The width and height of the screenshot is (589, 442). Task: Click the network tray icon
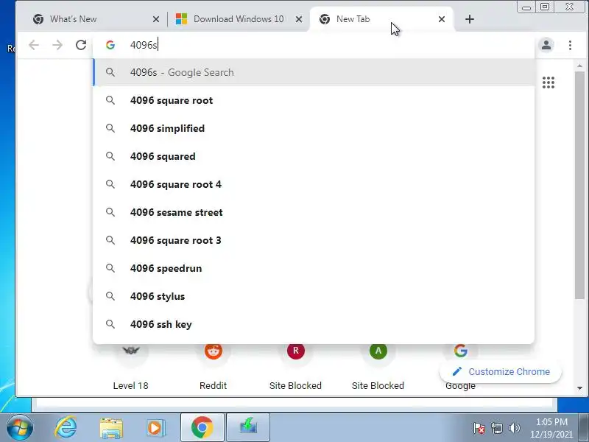coord(496,428)
